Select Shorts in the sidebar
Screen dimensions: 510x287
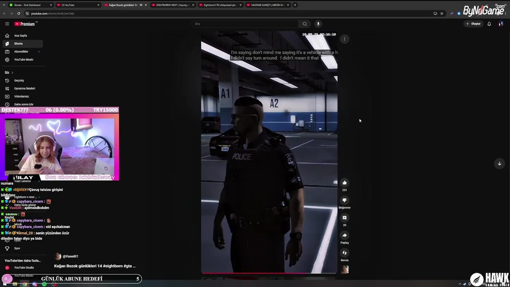22,43
